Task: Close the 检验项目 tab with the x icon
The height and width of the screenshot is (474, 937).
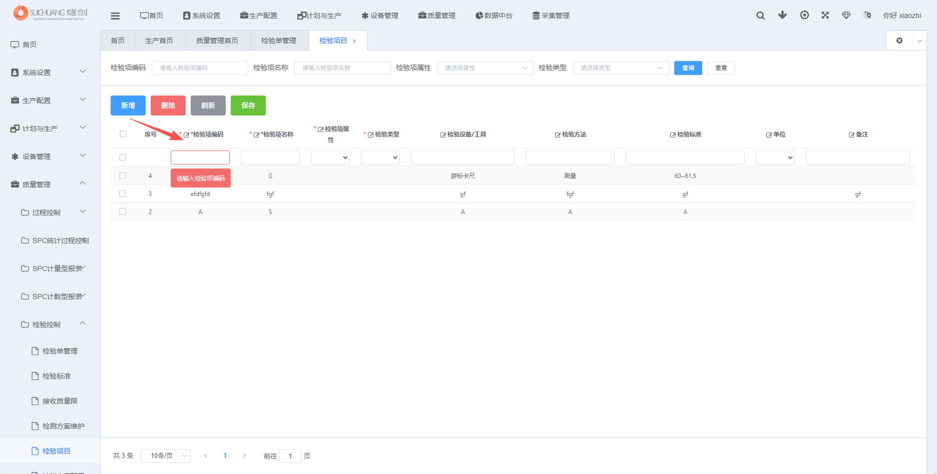Action: click(354, 41)
